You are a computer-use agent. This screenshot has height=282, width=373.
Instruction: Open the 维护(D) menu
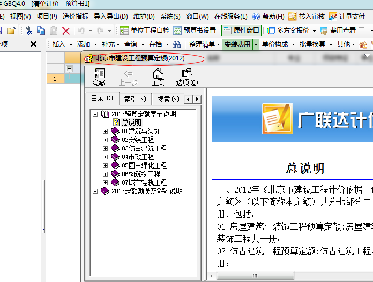click(144, 17)
